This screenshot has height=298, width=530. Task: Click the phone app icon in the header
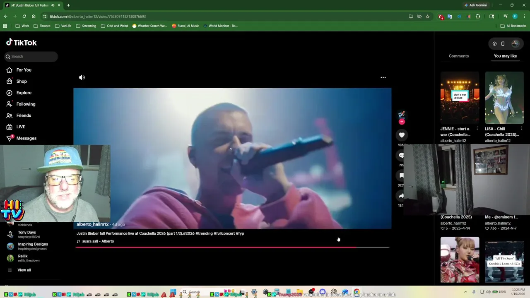point(503,43)
